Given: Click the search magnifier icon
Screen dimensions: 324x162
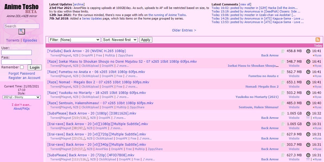Looking at the screenshot, I should tap(21, 31).
